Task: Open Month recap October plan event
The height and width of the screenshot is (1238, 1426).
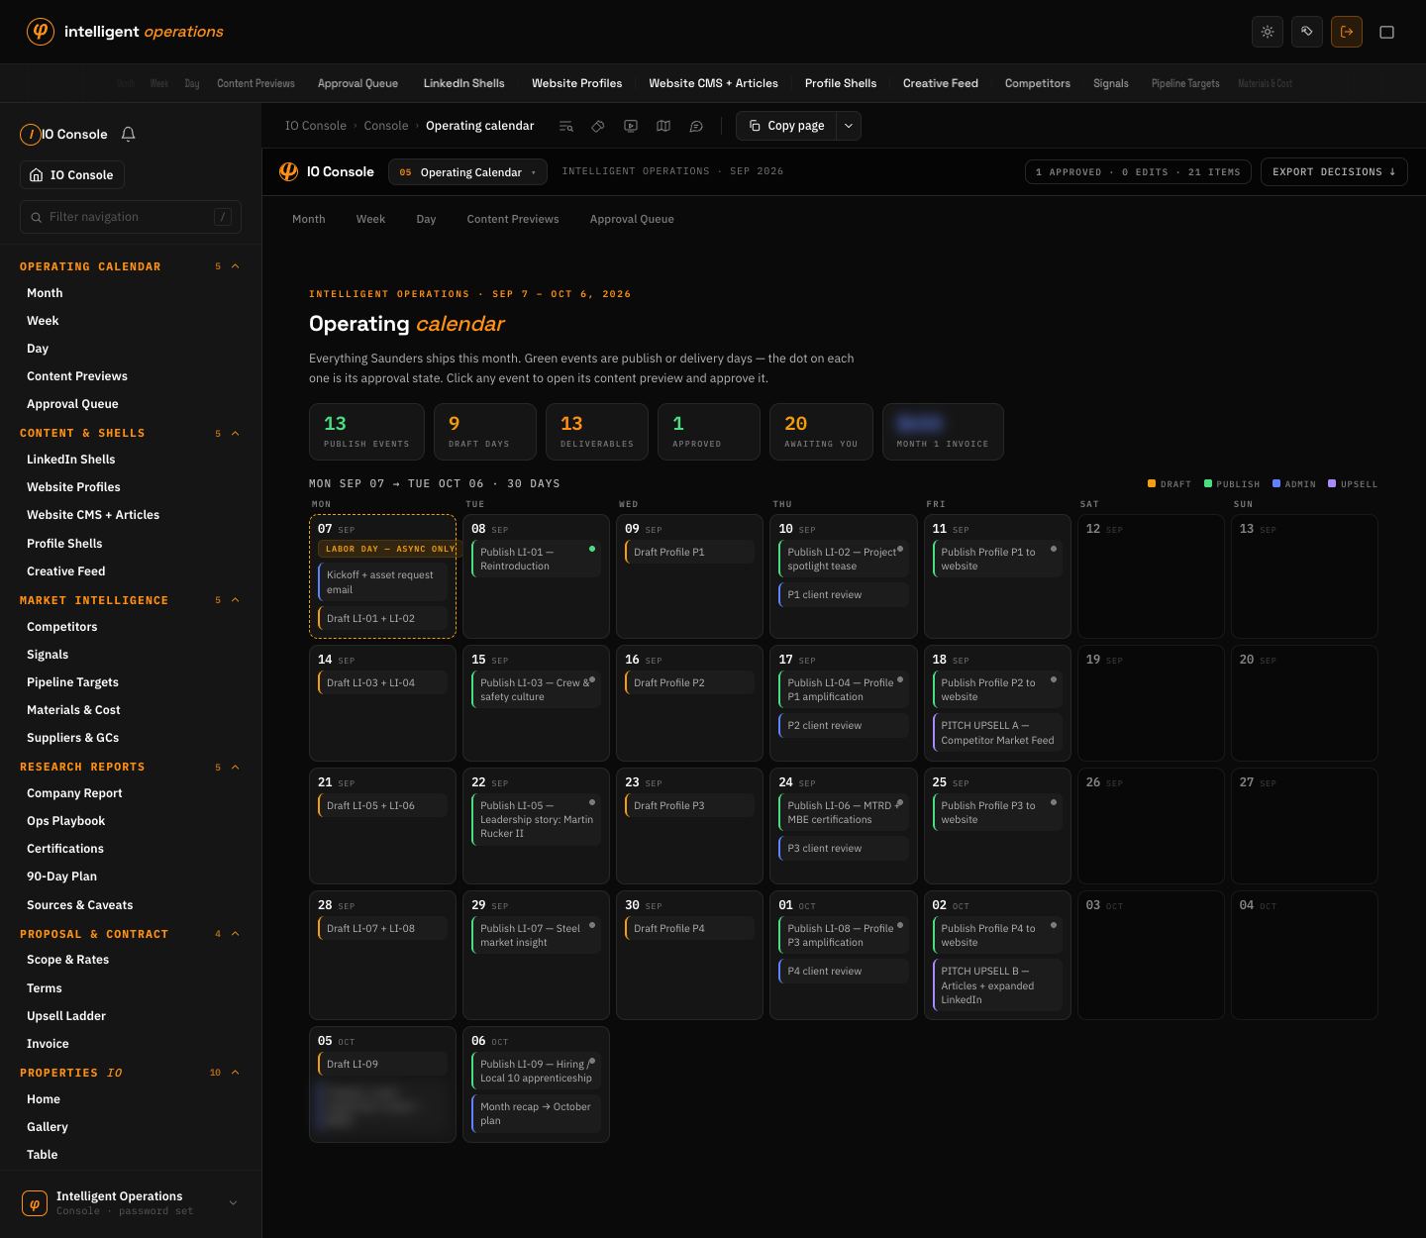Action: click(x=536, y=1114)
